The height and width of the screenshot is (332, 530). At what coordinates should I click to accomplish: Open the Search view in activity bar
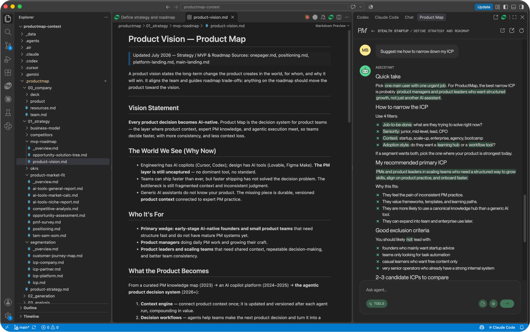pyautogui.click(x=8, y=32)
